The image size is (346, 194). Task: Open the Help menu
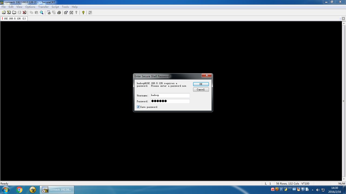click(75, 7)
